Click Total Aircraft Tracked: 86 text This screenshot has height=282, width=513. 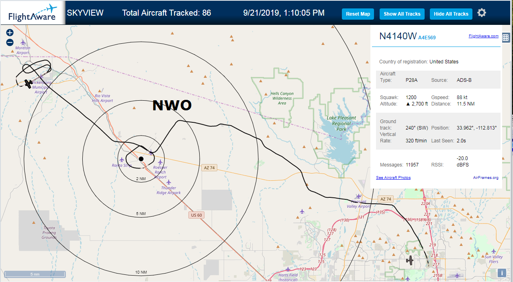[x=166, y=13]
